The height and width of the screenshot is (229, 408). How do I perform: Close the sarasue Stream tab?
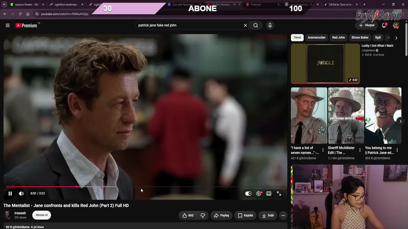click(x=43, y=4)
